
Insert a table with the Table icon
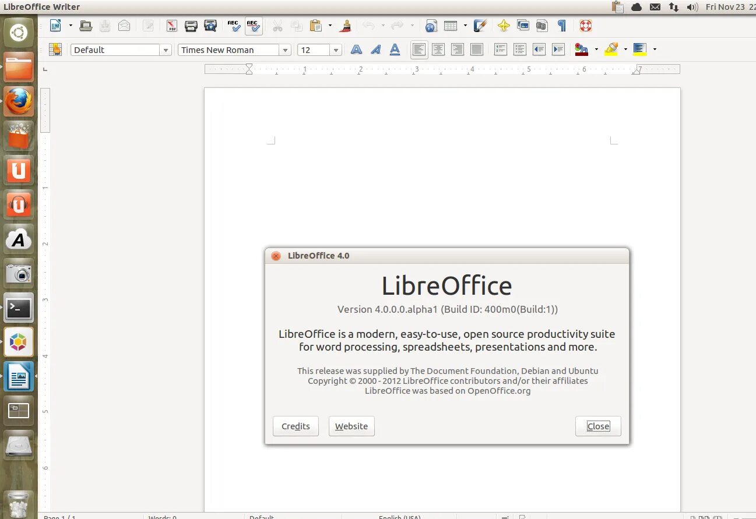451,26
